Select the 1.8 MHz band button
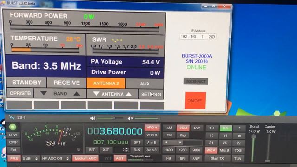This screenshot has height=167, width=297. [x=212, y=128]
